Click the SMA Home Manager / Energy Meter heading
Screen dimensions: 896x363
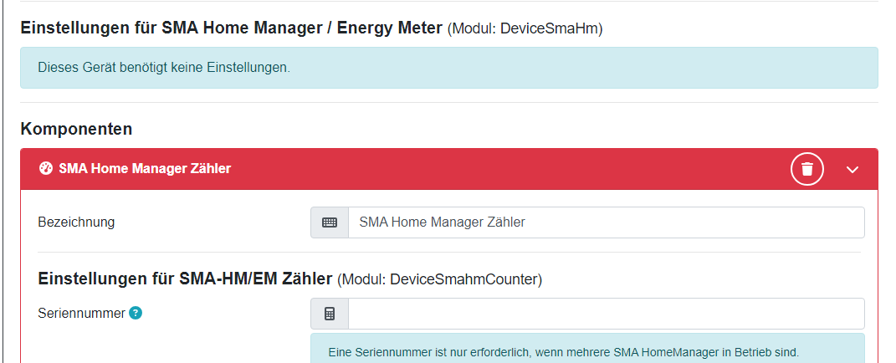click(x=231, y=28)
